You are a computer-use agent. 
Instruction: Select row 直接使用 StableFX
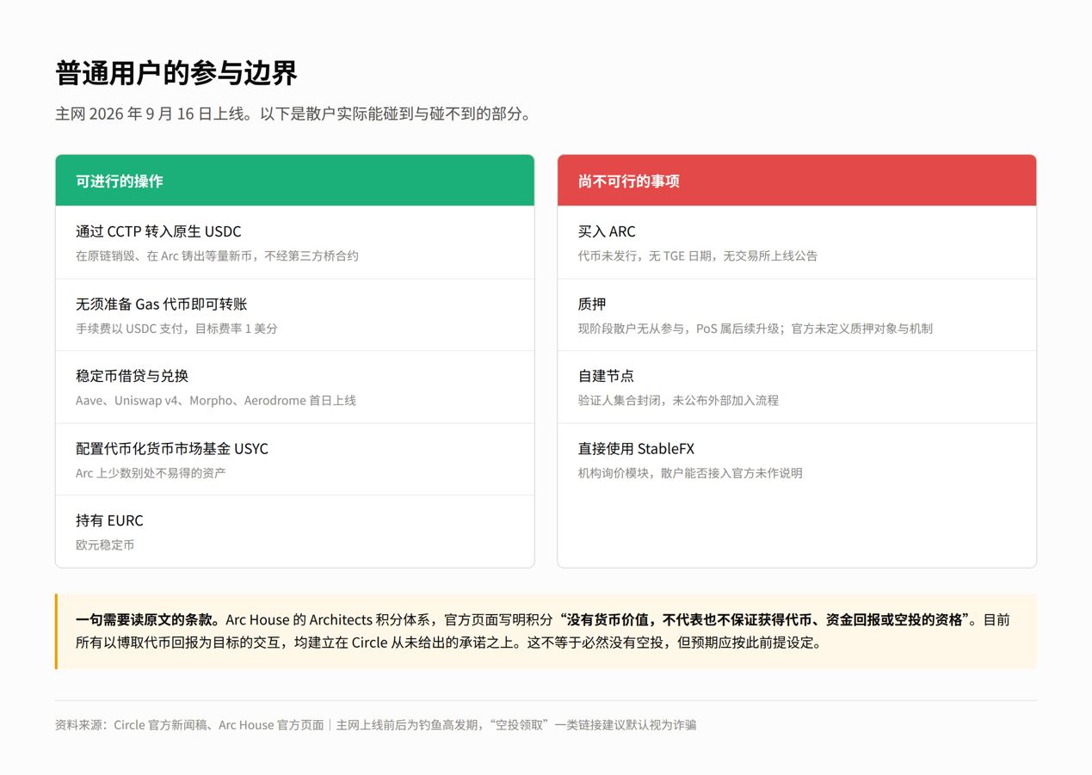click(x=797, y=459)
